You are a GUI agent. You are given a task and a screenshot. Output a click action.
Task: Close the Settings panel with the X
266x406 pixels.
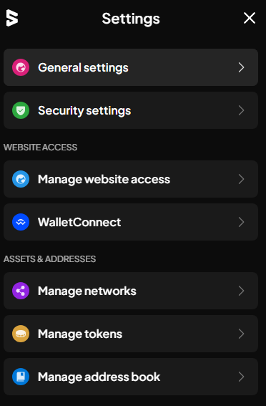[x=250, y=18]
